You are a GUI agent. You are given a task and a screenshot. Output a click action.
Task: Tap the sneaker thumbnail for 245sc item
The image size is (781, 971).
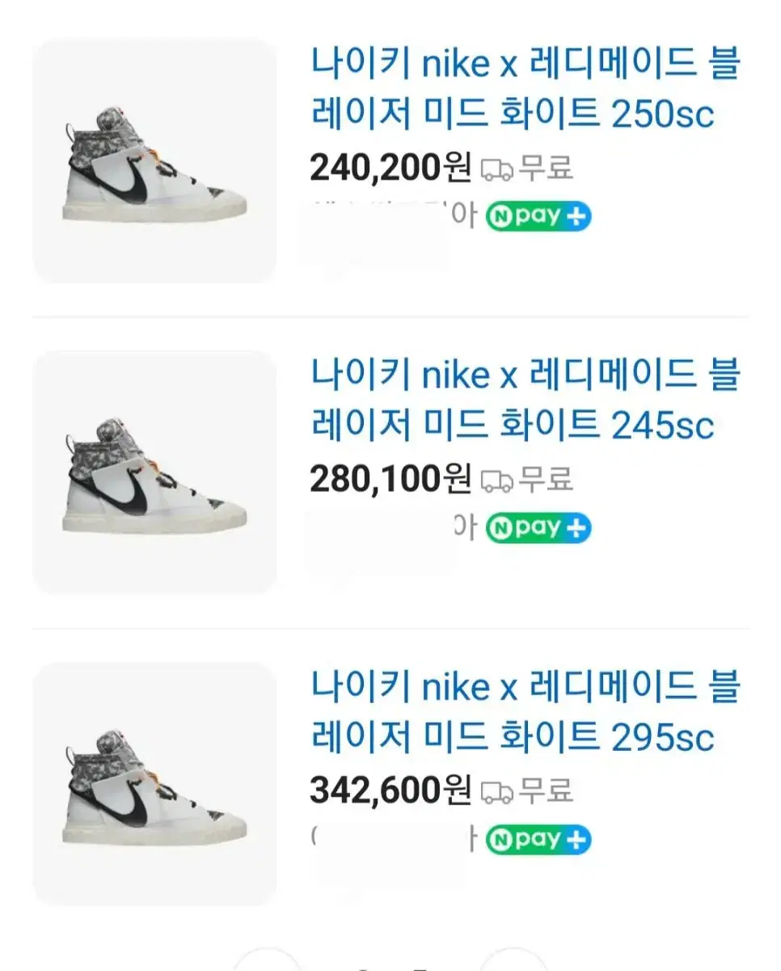point(154,473)
